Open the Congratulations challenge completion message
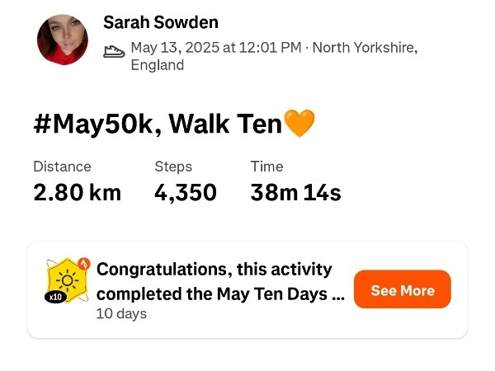 (x=214, y=270)
